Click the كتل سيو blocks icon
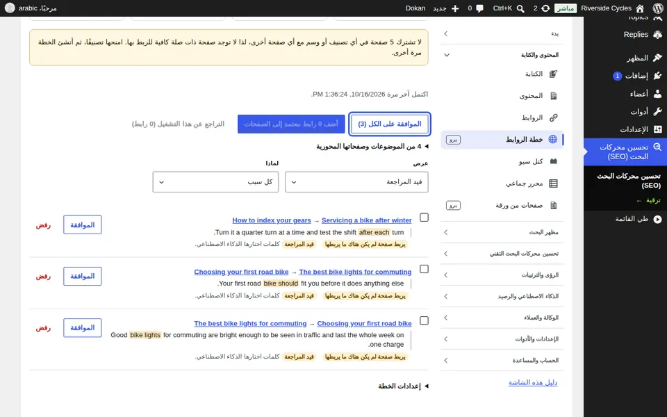 (553, 161)
